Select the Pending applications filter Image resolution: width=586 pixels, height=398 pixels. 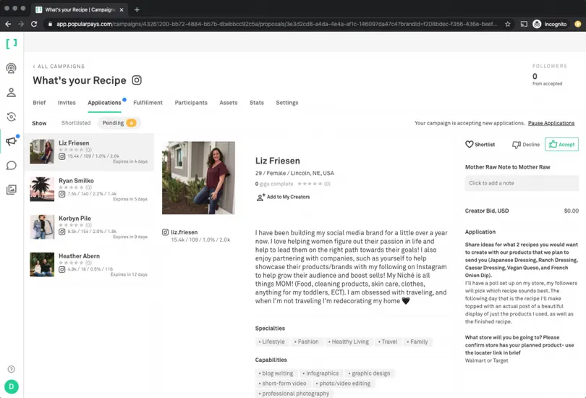click(119, 123)
